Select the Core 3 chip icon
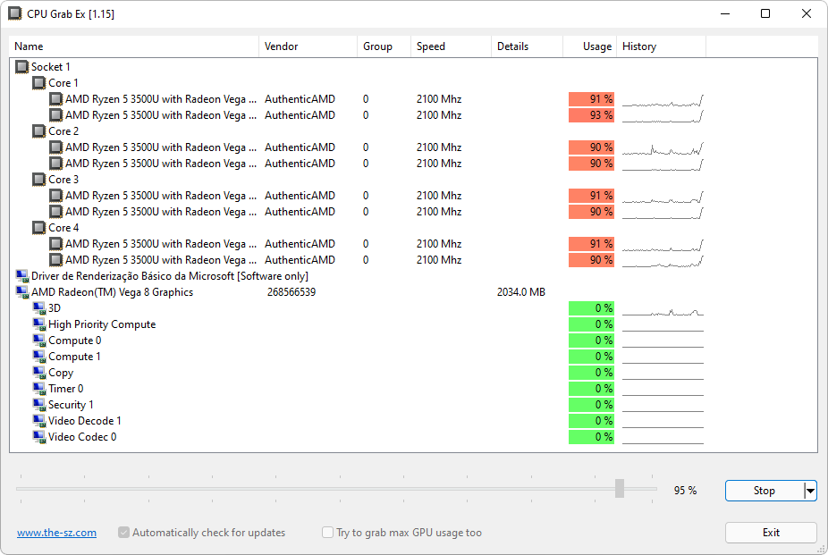Screen dimensions: 828x555 [39, 180]
